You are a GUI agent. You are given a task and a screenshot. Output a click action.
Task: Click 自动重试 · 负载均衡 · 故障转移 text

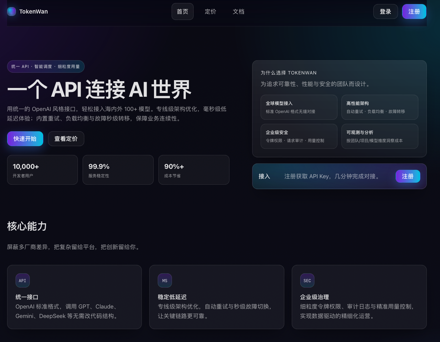click(376, 112)
